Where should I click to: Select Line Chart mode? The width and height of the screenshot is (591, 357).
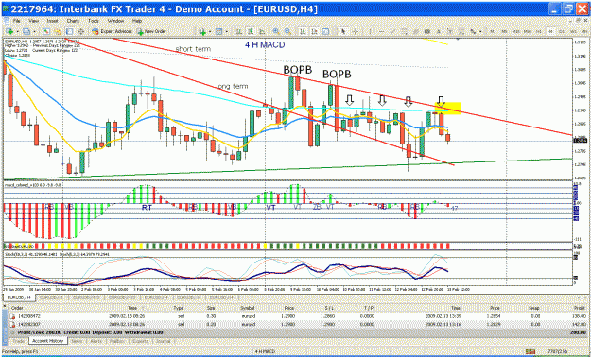(261, 31)
